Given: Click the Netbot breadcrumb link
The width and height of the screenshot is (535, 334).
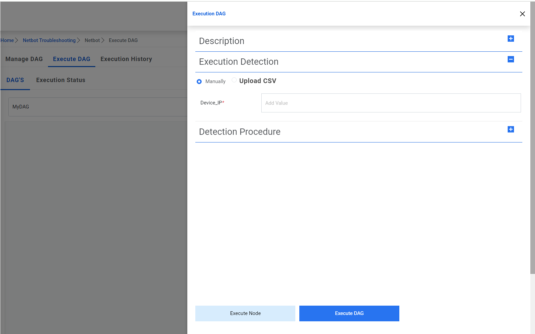Looking at the screenshot, I should click(92, 40).
